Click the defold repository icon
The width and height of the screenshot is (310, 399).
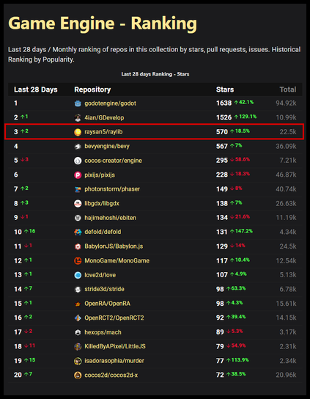[78, 232]
